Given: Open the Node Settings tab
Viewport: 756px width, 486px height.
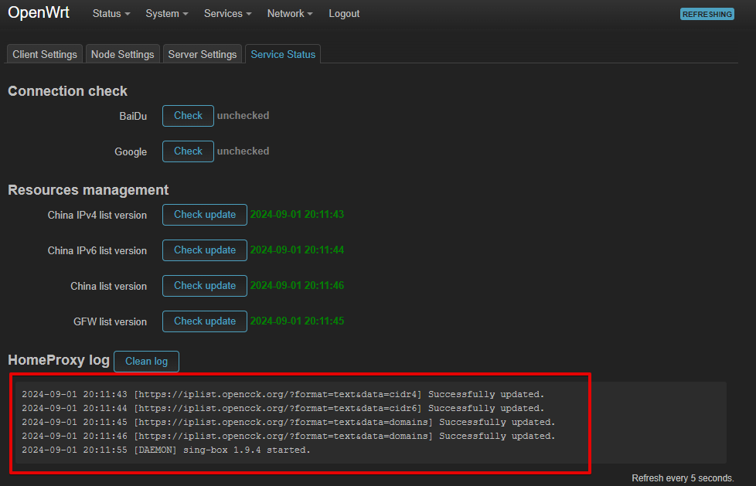Looking at the screenshot, I should (x=122, y=53).
